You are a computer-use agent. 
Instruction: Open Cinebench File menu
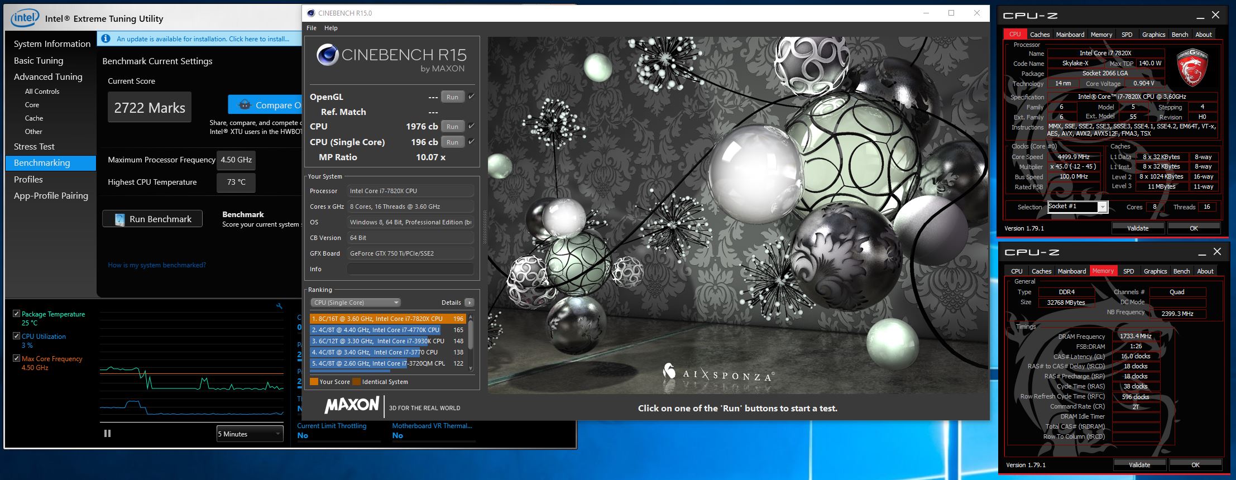click(312, 28)
